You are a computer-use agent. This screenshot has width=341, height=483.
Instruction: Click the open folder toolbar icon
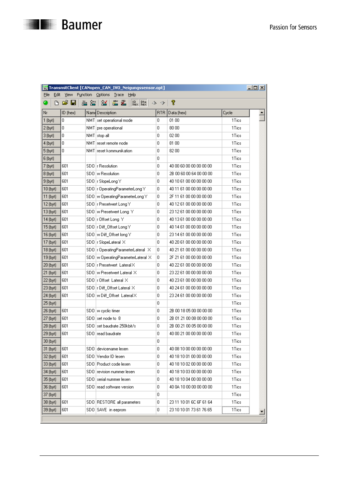(x=65, y=103)
